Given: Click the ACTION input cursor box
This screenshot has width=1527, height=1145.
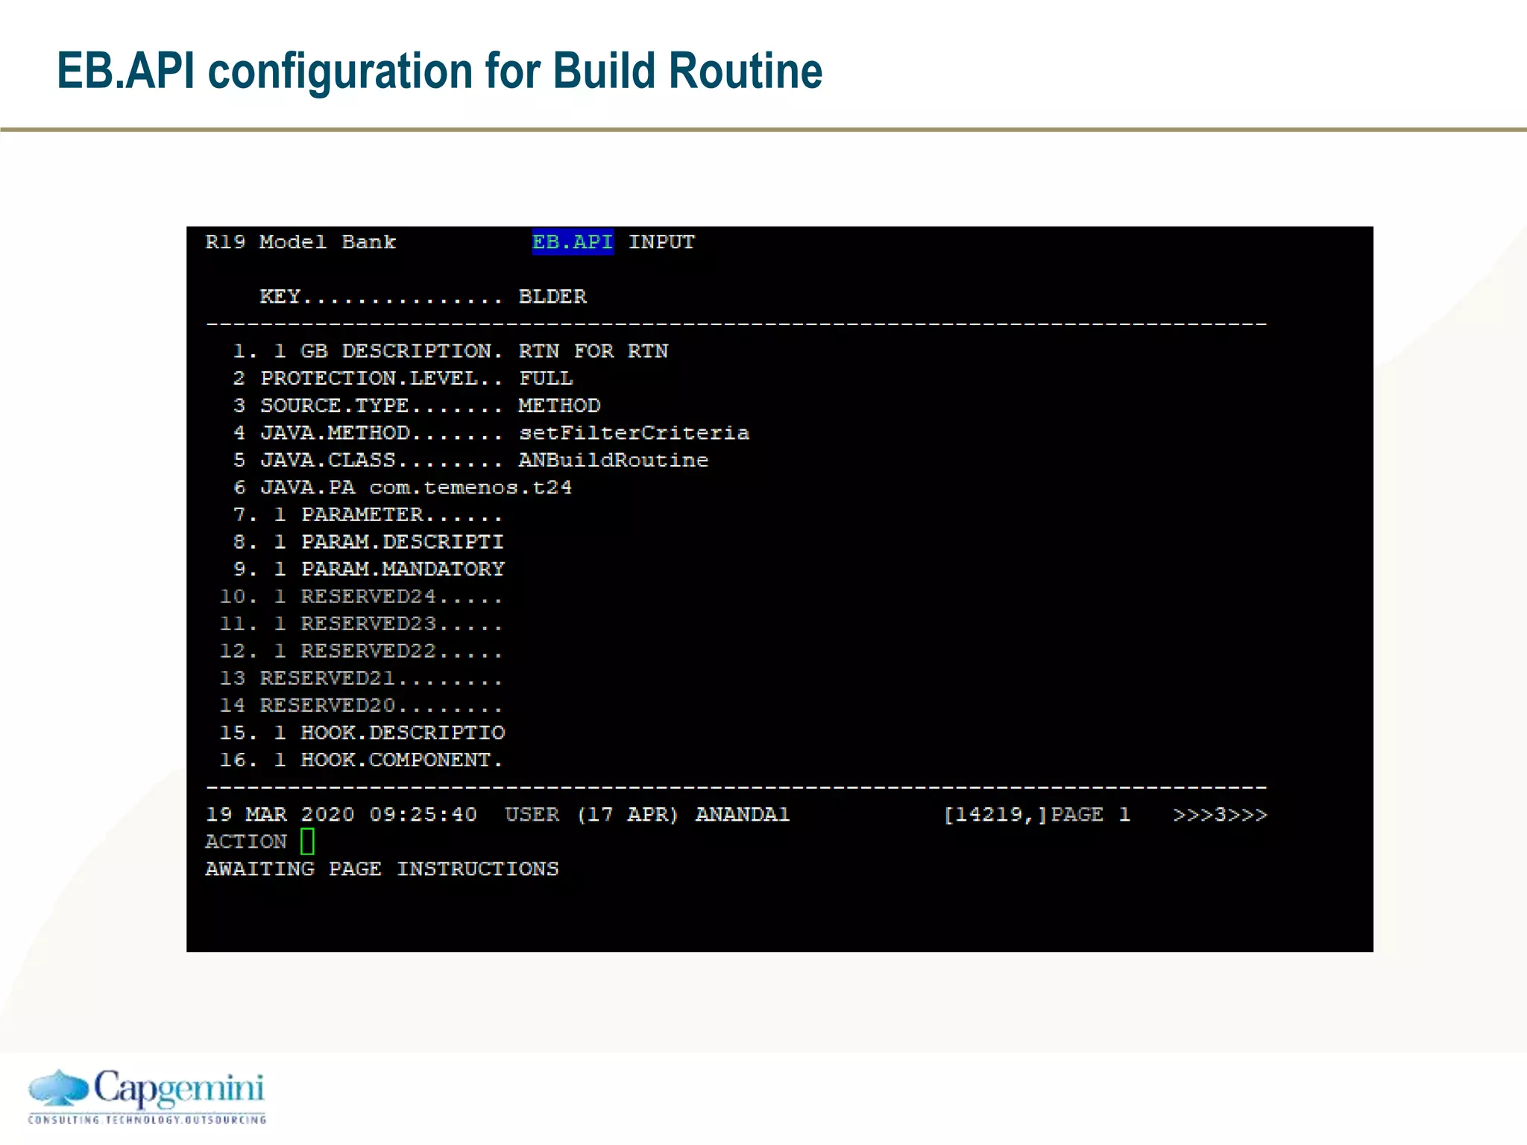Looking at the screenshot, I should pos(307,841).
